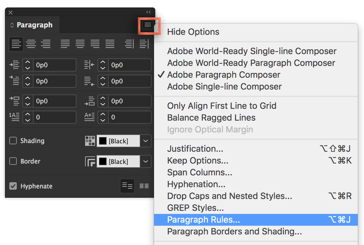The height and width of the screenshot is (245, 364).
Task: Choose Adobe World-Ready Single-line Composer
Action: tap(256, 51)
